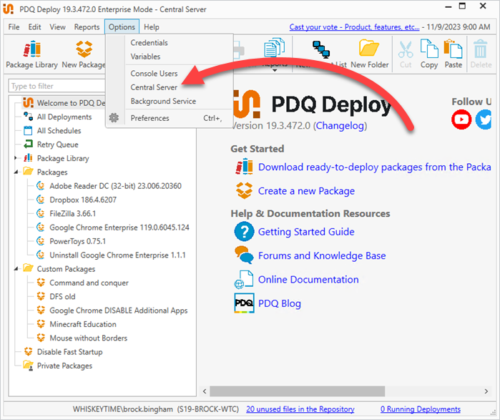Click the gear icon beside Preferences
500x420 pixels.
114,117
